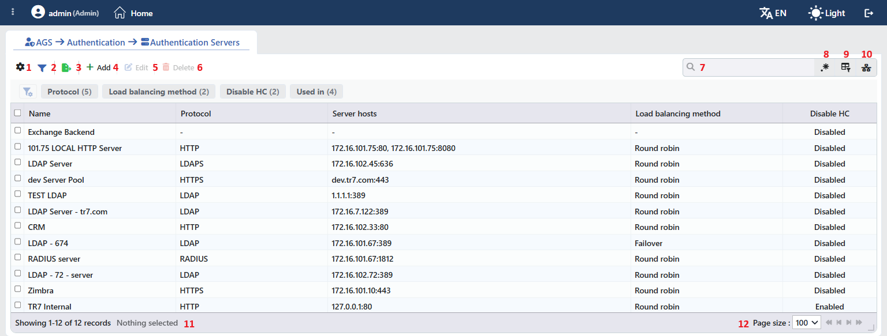Image resolution: width=887 pixels, height=336 pixels.
Task: Click the magnifier search icon
Action: point(690,67)
